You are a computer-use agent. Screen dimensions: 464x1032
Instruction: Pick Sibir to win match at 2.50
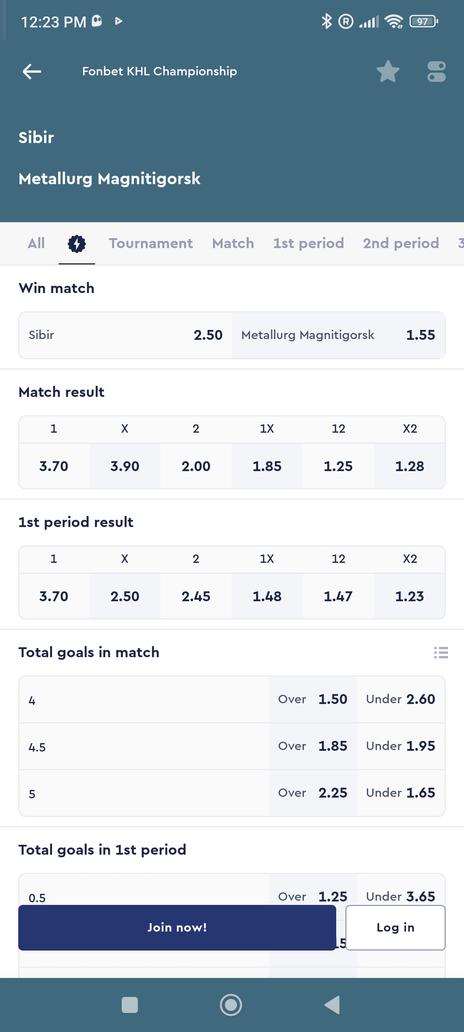click(125, 335)
